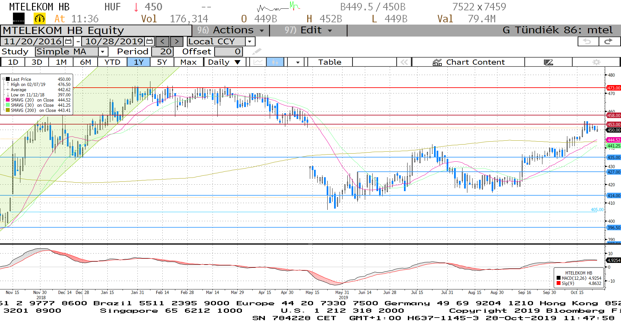Click the 453.00 red price level label

click(614, 125)
